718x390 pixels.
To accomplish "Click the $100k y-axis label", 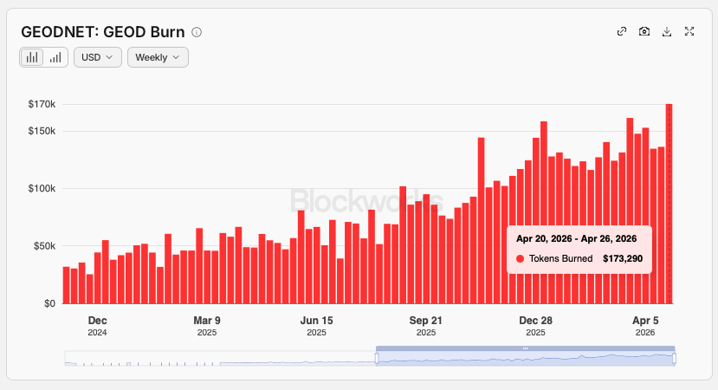I will [42, 188].
